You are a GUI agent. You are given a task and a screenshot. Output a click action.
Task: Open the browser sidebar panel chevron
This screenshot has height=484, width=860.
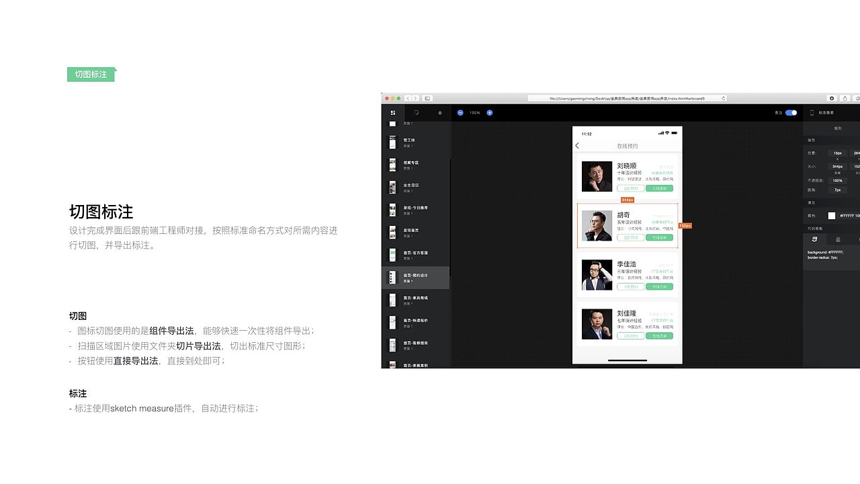pos(428,98)
